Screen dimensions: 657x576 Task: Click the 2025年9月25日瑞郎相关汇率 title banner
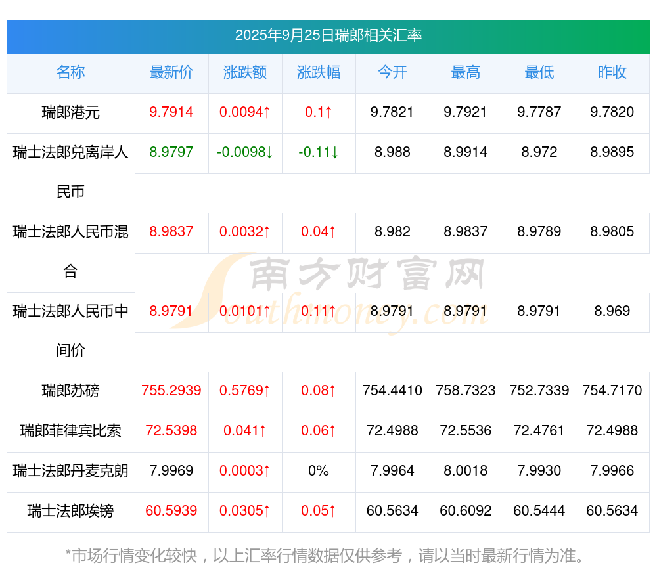pyautogui.click(x=328, y=36)
